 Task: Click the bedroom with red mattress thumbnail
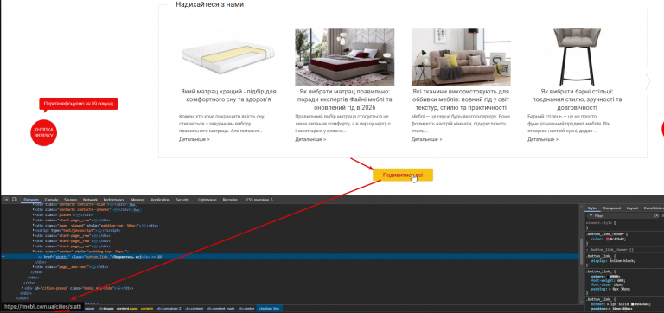point(345,57)
